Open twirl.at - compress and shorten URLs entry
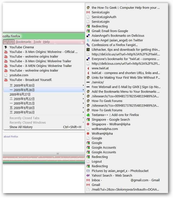 (x=127, y=73)
